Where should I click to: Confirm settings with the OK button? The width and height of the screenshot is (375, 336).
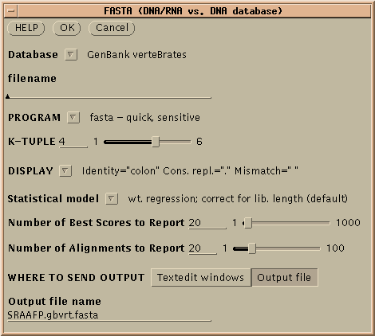(67, 28)
